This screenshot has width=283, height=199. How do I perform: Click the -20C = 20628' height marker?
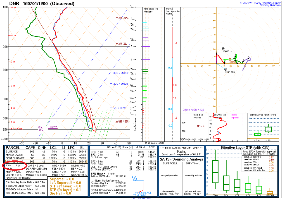[x=119, y=84]
